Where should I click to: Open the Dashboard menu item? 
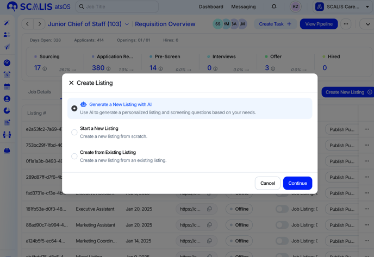(x=211, y=7)
